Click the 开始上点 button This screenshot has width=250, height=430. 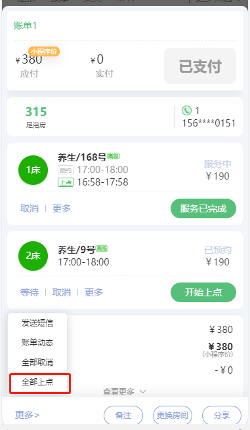pyautogui.click(x=203, y=292)
